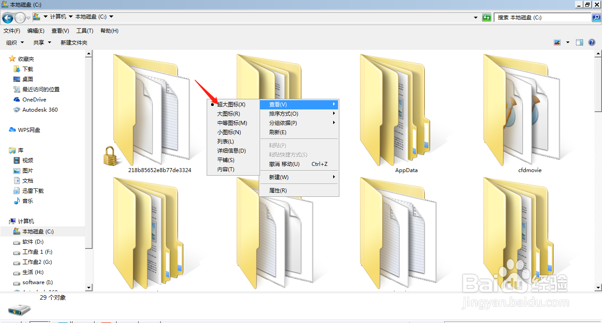Screen dimensions: 602x323
Task: Open view options dropdown arrow in toolbar
Action: pyautogui.click(x=568, y=42)
